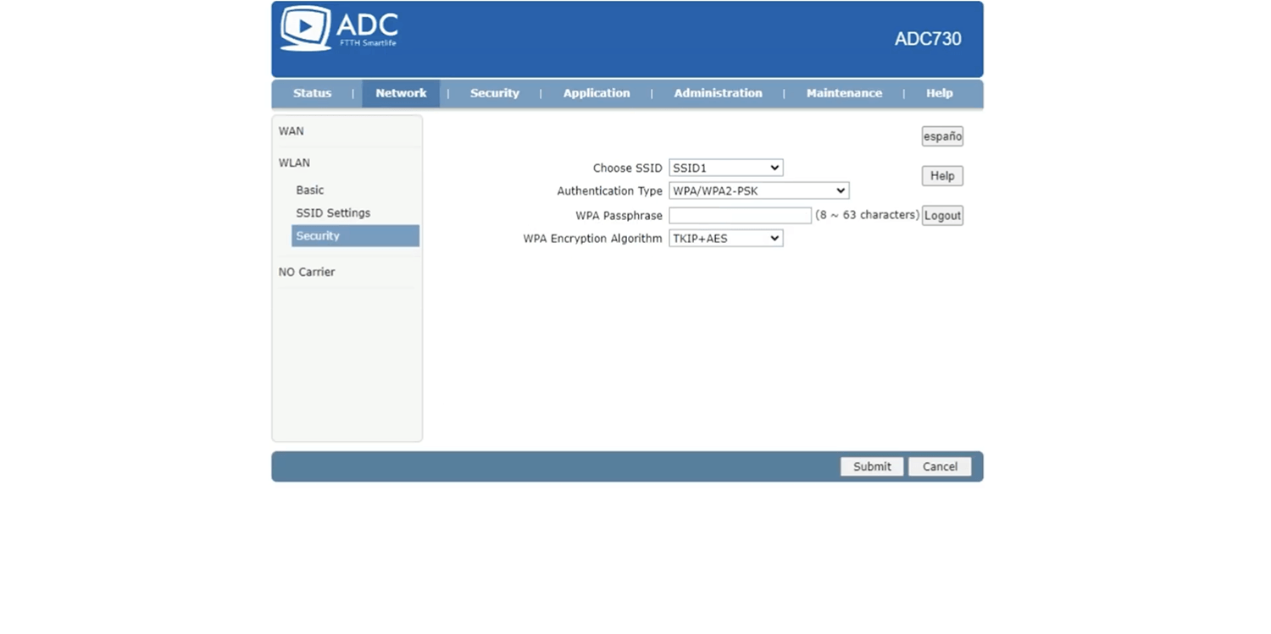Expand the WAN sidebar section
The width and height of the screenshot is (1271, 634).
(291, 131)
